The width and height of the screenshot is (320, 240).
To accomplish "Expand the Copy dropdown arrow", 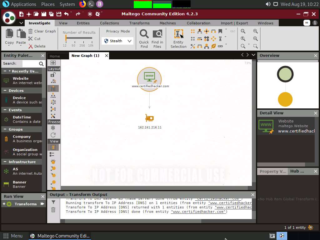I will coord(9,46).
